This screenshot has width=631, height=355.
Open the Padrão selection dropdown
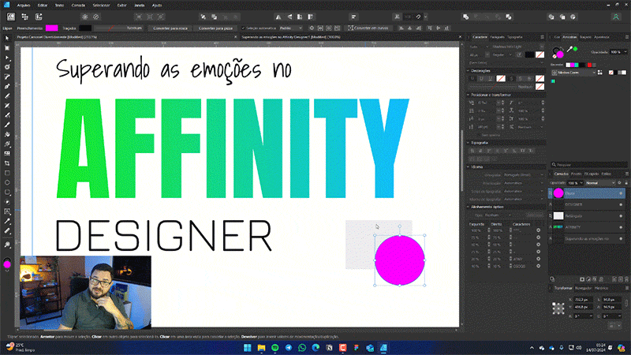pos(291,28)
